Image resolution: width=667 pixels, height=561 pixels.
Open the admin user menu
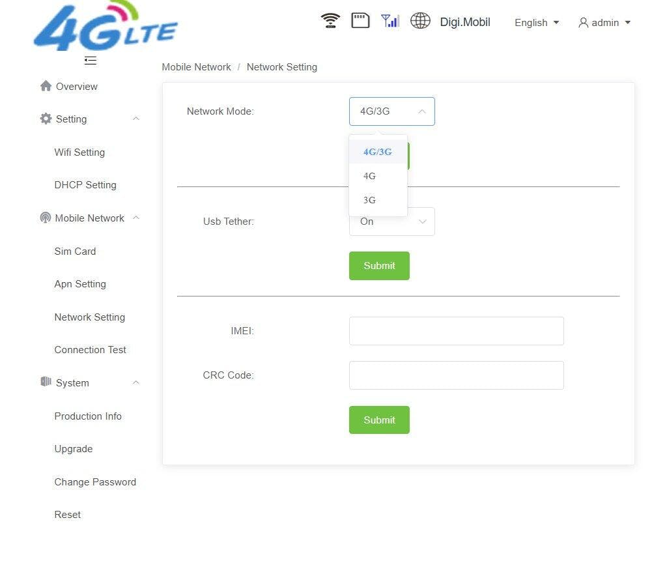(604, 23)
